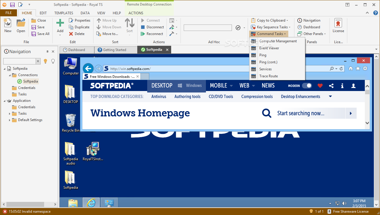Viewport: 380px width, 215px height.
Task: Expand the Default Settings folder
Action: click(x=10, y=120)
